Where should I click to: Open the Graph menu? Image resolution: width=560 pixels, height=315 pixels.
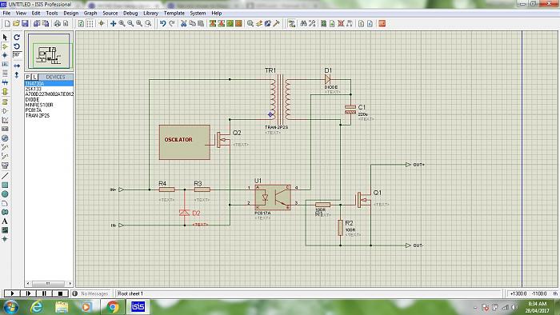(x=90, y=14)
